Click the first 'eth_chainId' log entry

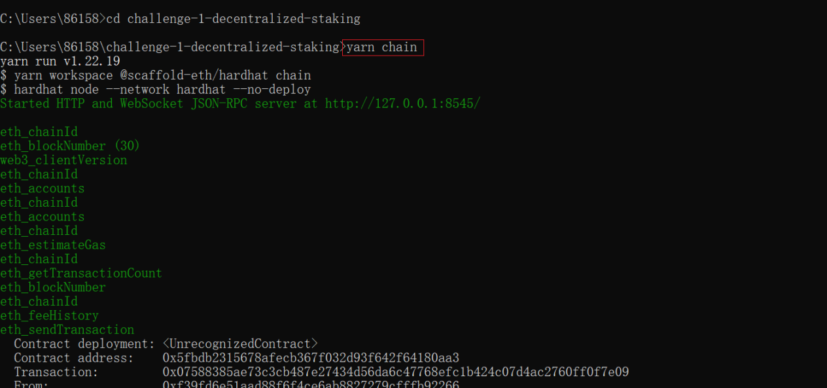(x=39, y=132)
